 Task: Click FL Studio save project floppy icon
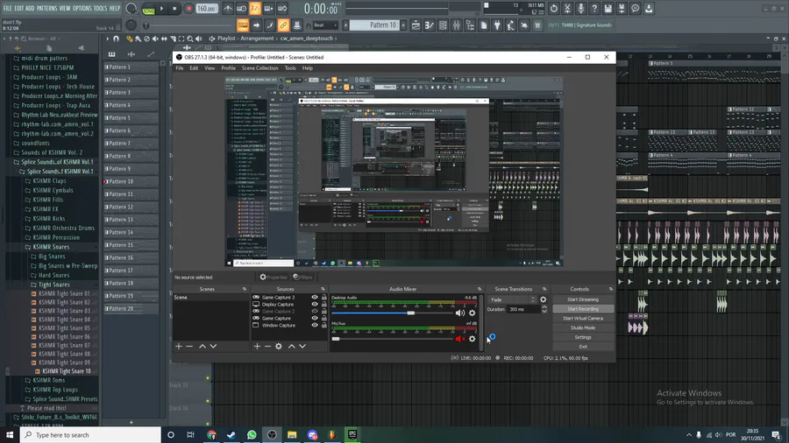click(608, 9)
